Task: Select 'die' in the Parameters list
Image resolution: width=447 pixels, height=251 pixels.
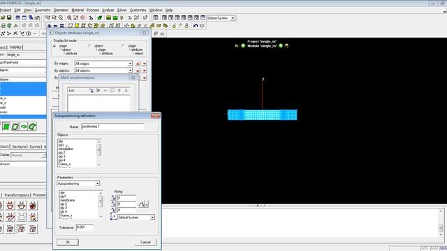Action: pos(62,192)
